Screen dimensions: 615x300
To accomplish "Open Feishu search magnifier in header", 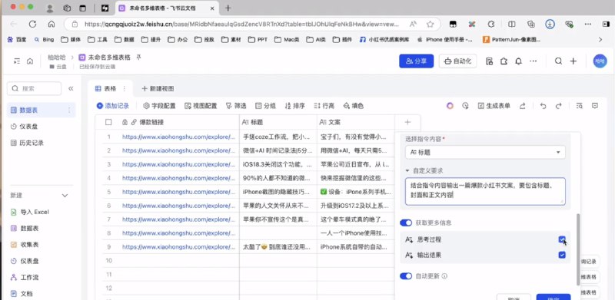I will [559, 61].
